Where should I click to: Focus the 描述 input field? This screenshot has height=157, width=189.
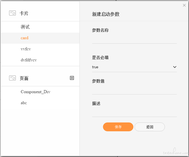tap(134, 112)
